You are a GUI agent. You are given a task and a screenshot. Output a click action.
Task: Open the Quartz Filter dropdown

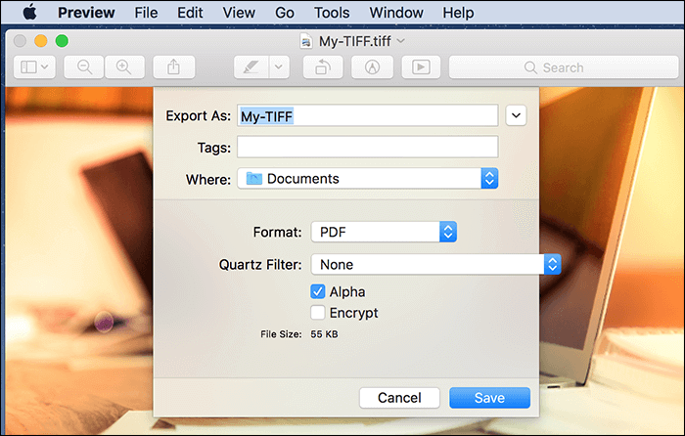(x=435, y=265)
